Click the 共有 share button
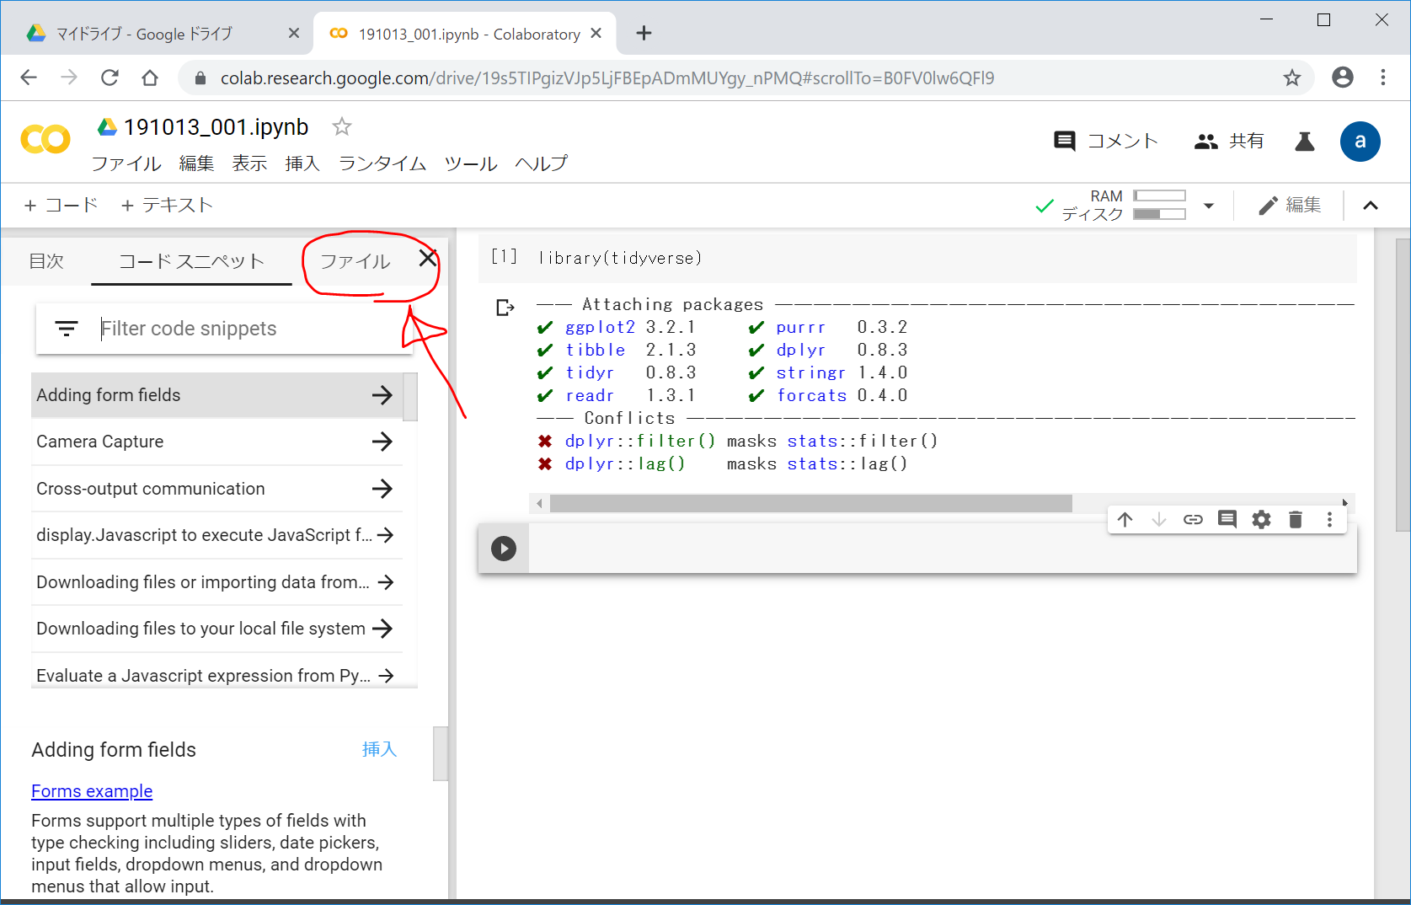 (x=1230, y=141)
